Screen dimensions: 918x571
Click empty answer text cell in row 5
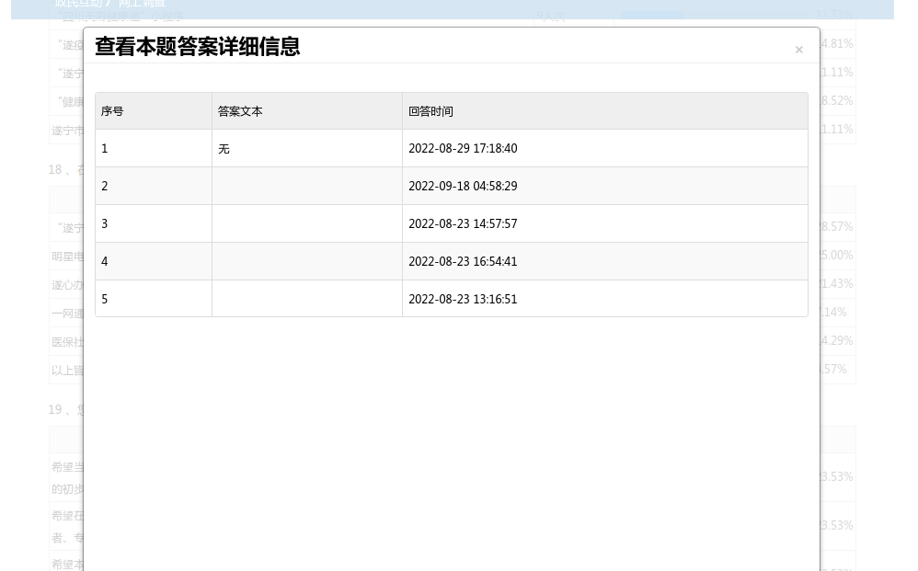point(306,300)
